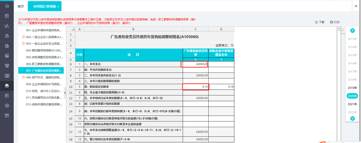Select the 2019年 year option
The image size is (361, 143).
click(x=352, y=88)
